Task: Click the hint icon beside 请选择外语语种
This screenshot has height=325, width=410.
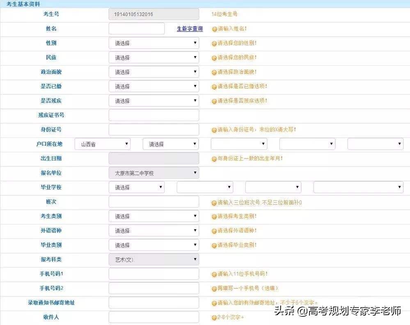Action: coord(213,231)
